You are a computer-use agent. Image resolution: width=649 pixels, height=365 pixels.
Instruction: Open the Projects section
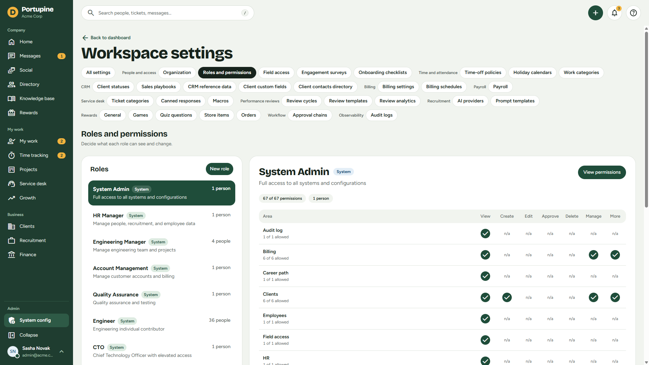coord(37,170)
